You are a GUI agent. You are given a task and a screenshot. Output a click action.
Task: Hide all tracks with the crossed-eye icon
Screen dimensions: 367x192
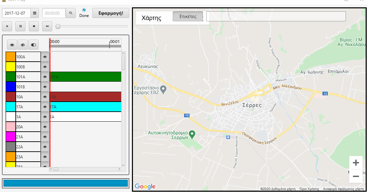point(22,44)
